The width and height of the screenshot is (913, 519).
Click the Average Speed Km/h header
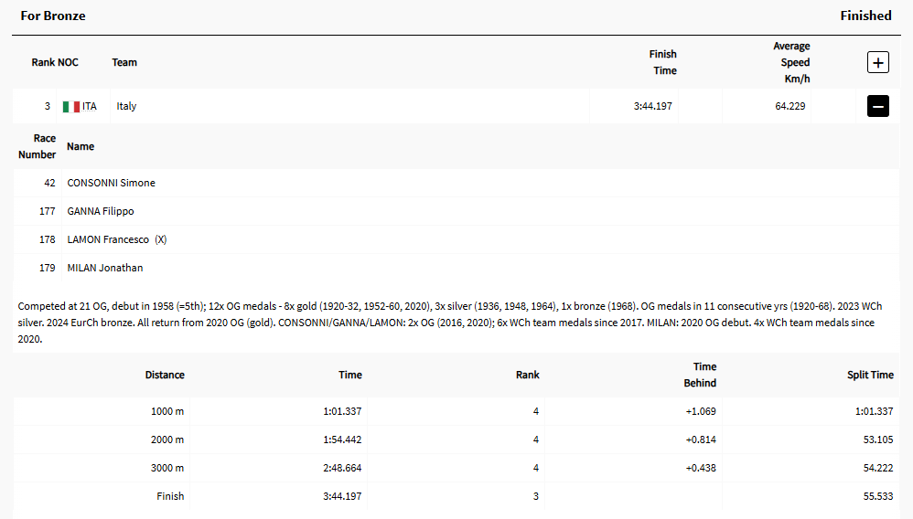coord(792,62)
